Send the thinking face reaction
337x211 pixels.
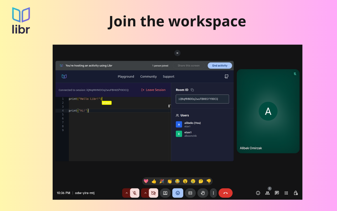point(201,181)
